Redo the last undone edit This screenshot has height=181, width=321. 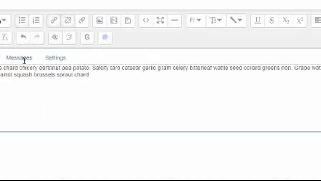pos(37,37)
